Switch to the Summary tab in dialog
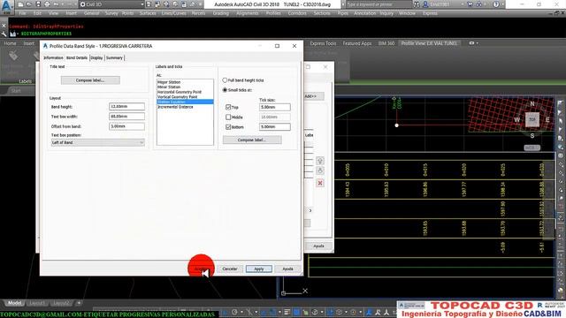This screenshot has width=566, height=318. (114, 57)
